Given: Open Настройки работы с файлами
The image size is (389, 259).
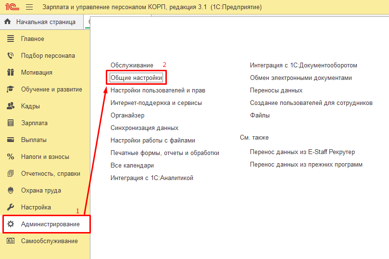Looking at the screenshot, I should coord(153,140).
